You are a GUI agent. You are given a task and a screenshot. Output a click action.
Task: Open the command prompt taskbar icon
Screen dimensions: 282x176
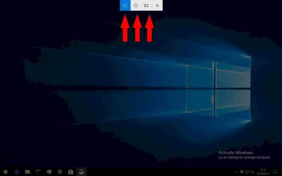pos(38,172)
